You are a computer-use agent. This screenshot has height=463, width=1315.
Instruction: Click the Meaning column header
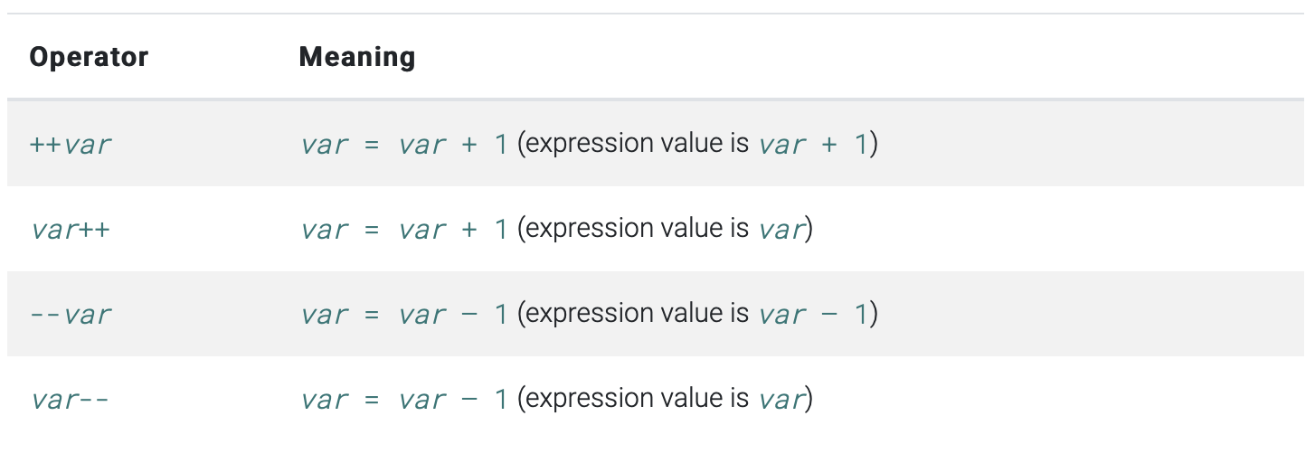[357, 57]
